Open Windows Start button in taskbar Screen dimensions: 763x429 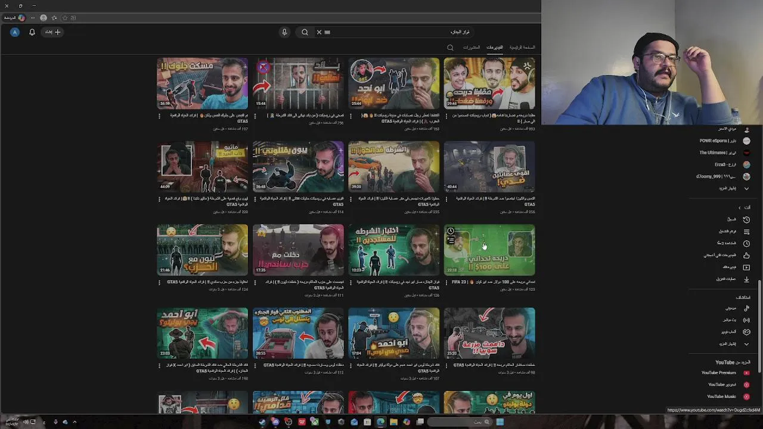500,422
